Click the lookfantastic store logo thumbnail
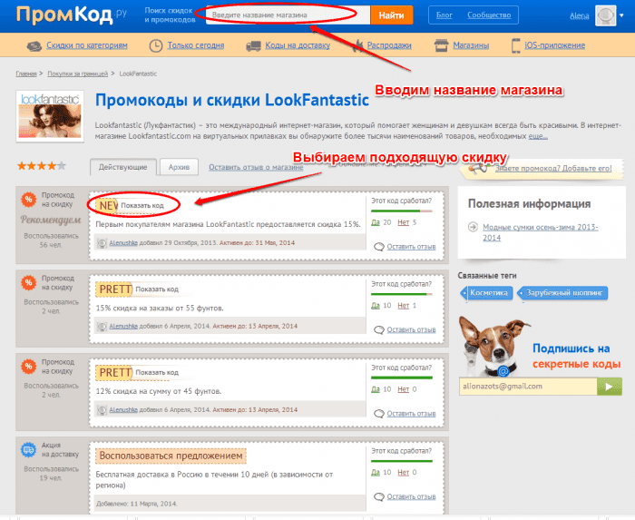 pyautogui.click(x=50, y=116)
